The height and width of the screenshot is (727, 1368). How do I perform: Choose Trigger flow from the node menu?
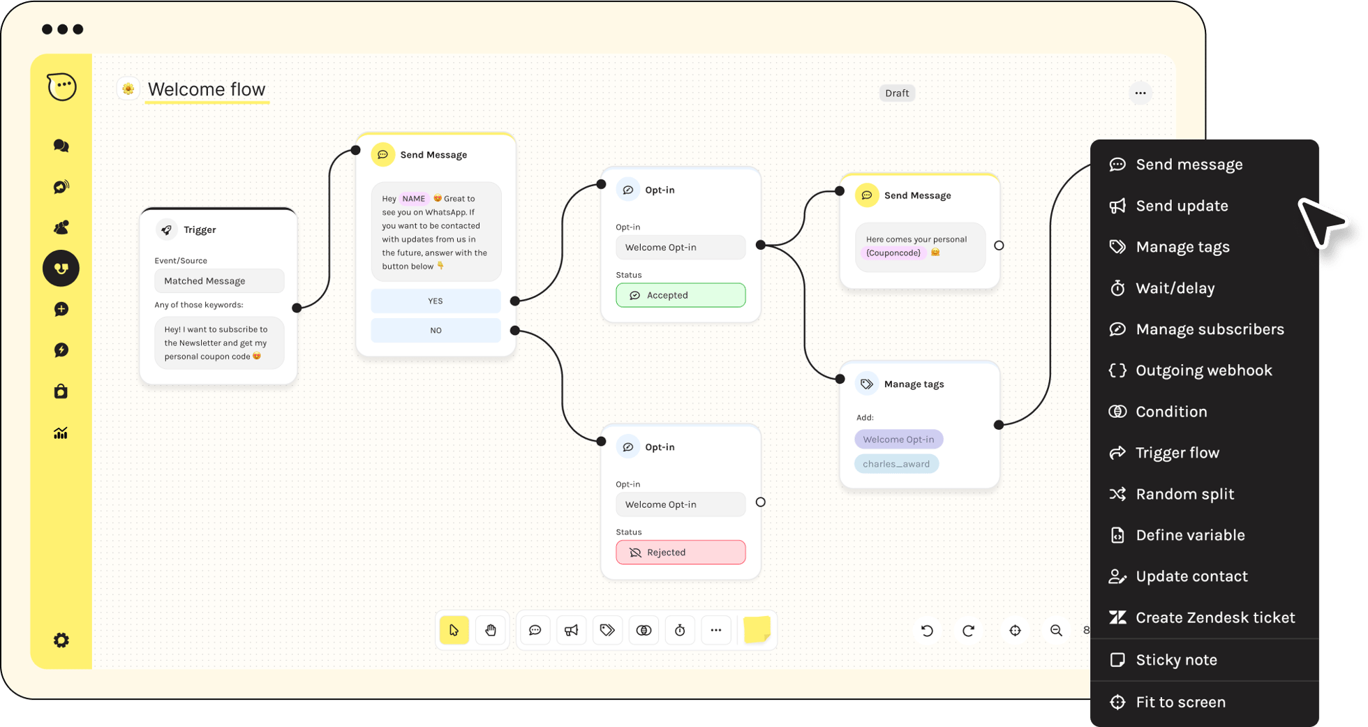pos(1204,453)
